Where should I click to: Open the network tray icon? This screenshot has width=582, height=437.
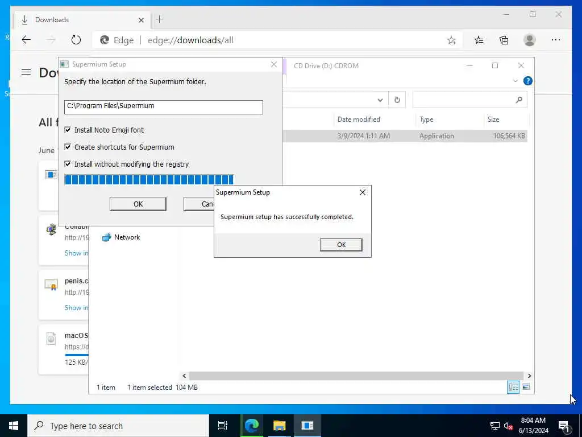click(x=495, y=426)
